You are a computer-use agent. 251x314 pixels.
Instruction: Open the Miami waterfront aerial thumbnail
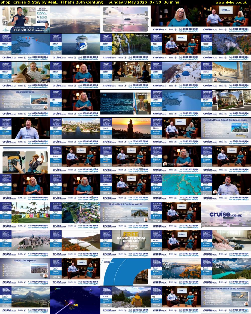point(75,132)
